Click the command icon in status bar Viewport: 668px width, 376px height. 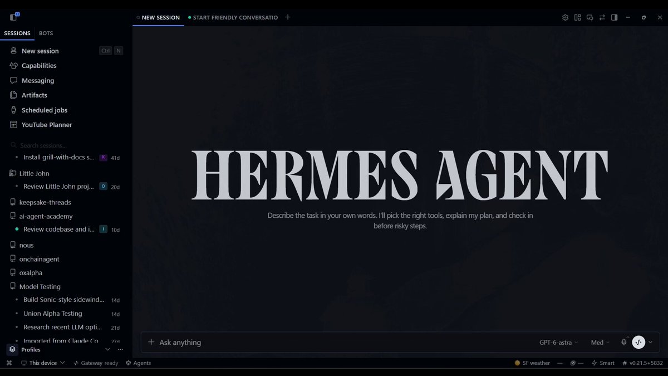(x=9, y=363)
